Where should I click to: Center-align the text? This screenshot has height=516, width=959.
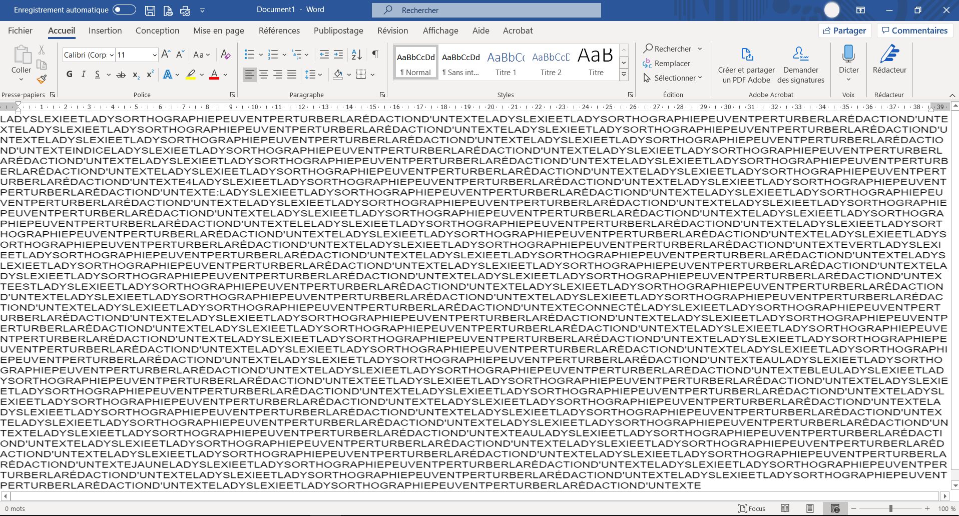(x=263, y=75)
